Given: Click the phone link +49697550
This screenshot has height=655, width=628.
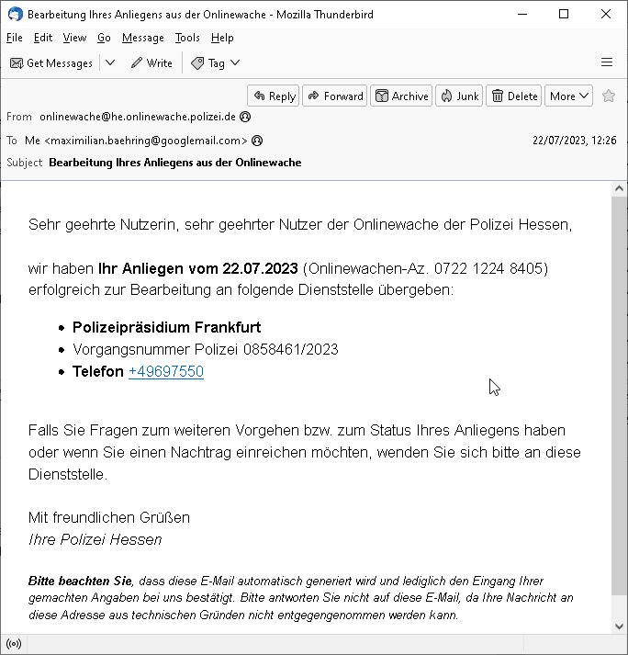Looking at the screenshot, I should [x=166, y=371].
